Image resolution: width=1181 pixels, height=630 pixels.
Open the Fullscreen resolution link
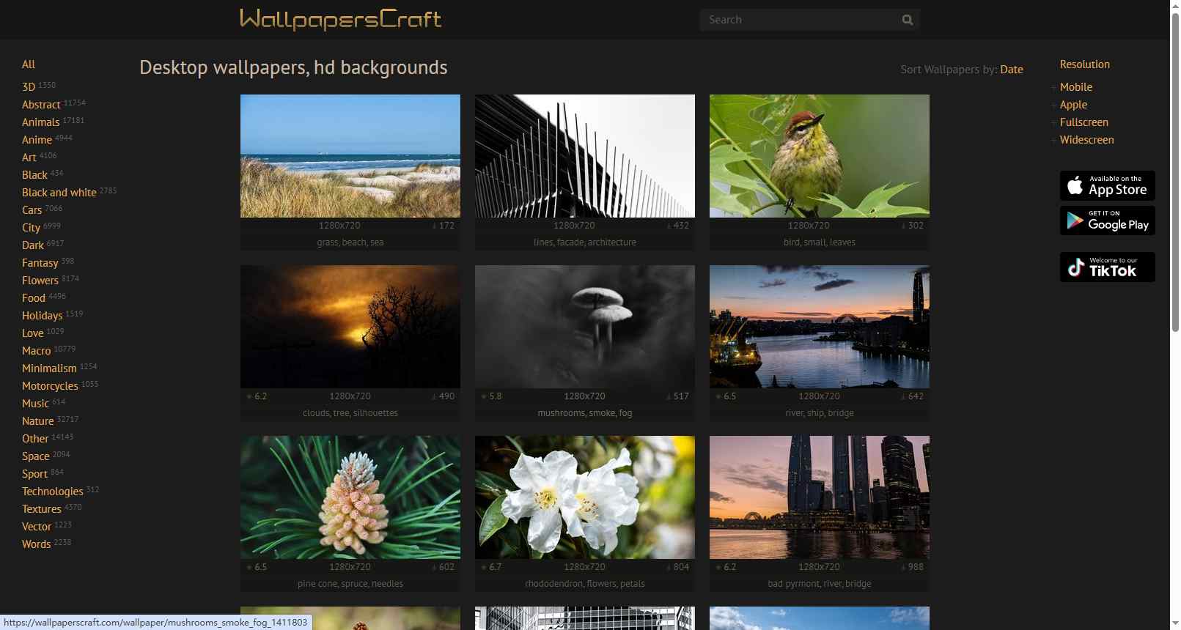pos(1083,122)
